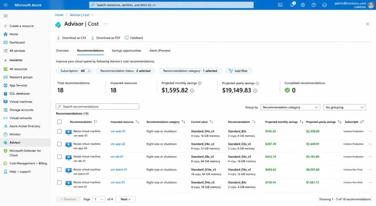Remove the Subscription filter with X
The width and height of the screenshot is (376, 206).
pos(89,71)
